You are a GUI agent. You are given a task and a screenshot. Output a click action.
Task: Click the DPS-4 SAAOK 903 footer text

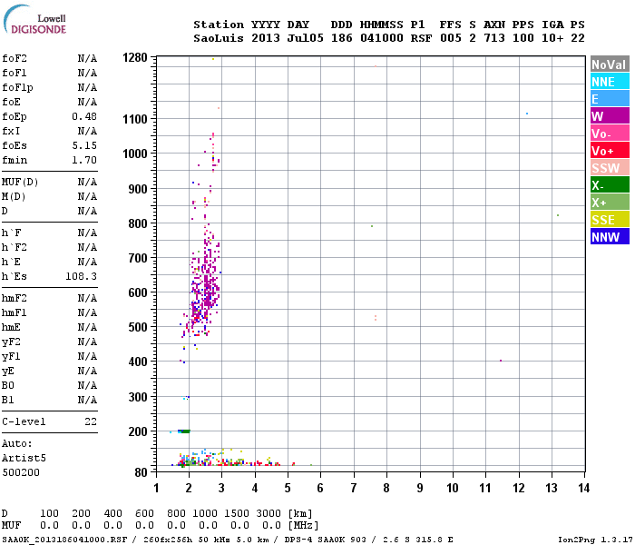pos(325,540)
